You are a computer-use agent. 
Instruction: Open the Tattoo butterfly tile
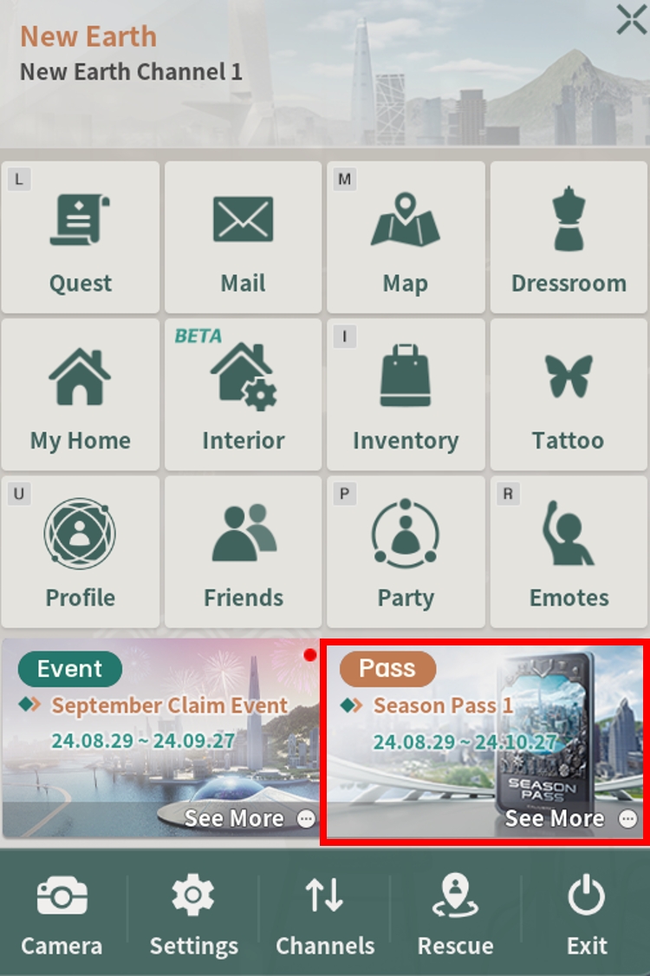(569, 395)
